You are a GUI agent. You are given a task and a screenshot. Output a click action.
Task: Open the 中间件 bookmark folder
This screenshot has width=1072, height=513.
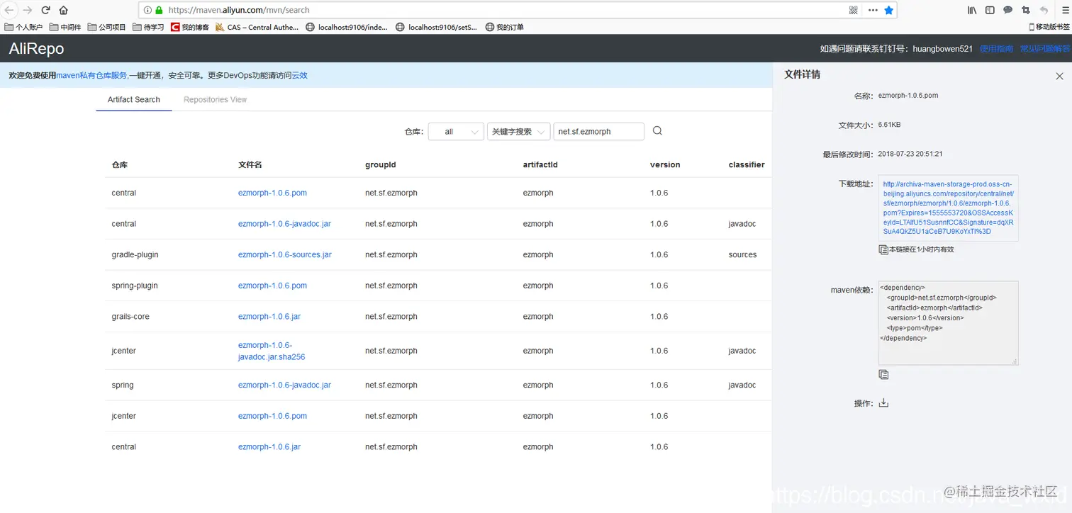65,28
